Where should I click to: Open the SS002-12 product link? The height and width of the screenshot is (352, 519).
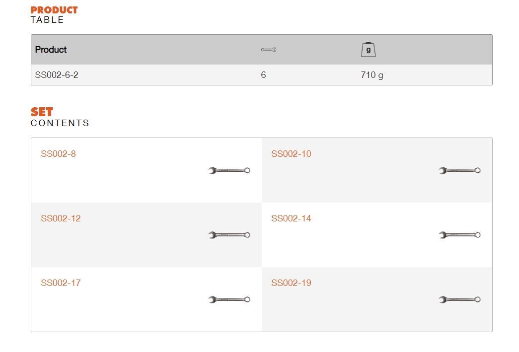coord(61,218)
